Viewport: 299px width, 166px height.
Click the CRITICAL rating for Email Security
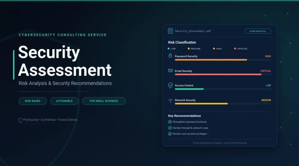click(266, 71)
